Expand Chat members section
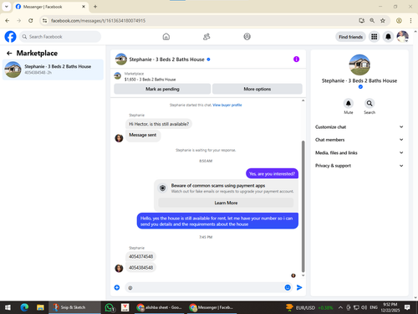 359,140
